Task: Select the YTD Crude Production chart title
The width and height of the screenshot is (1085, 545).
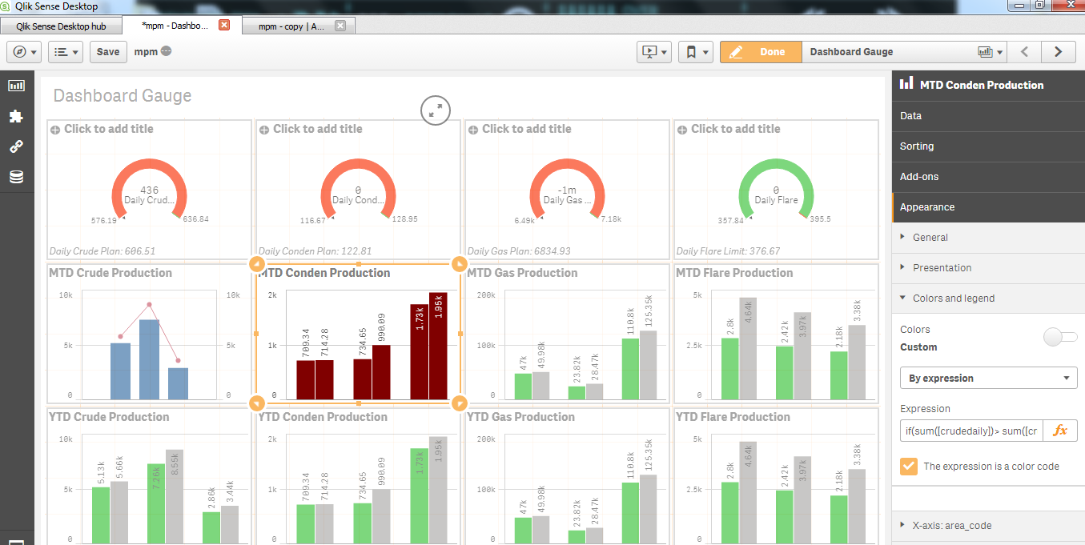Action: coord(109,417)
